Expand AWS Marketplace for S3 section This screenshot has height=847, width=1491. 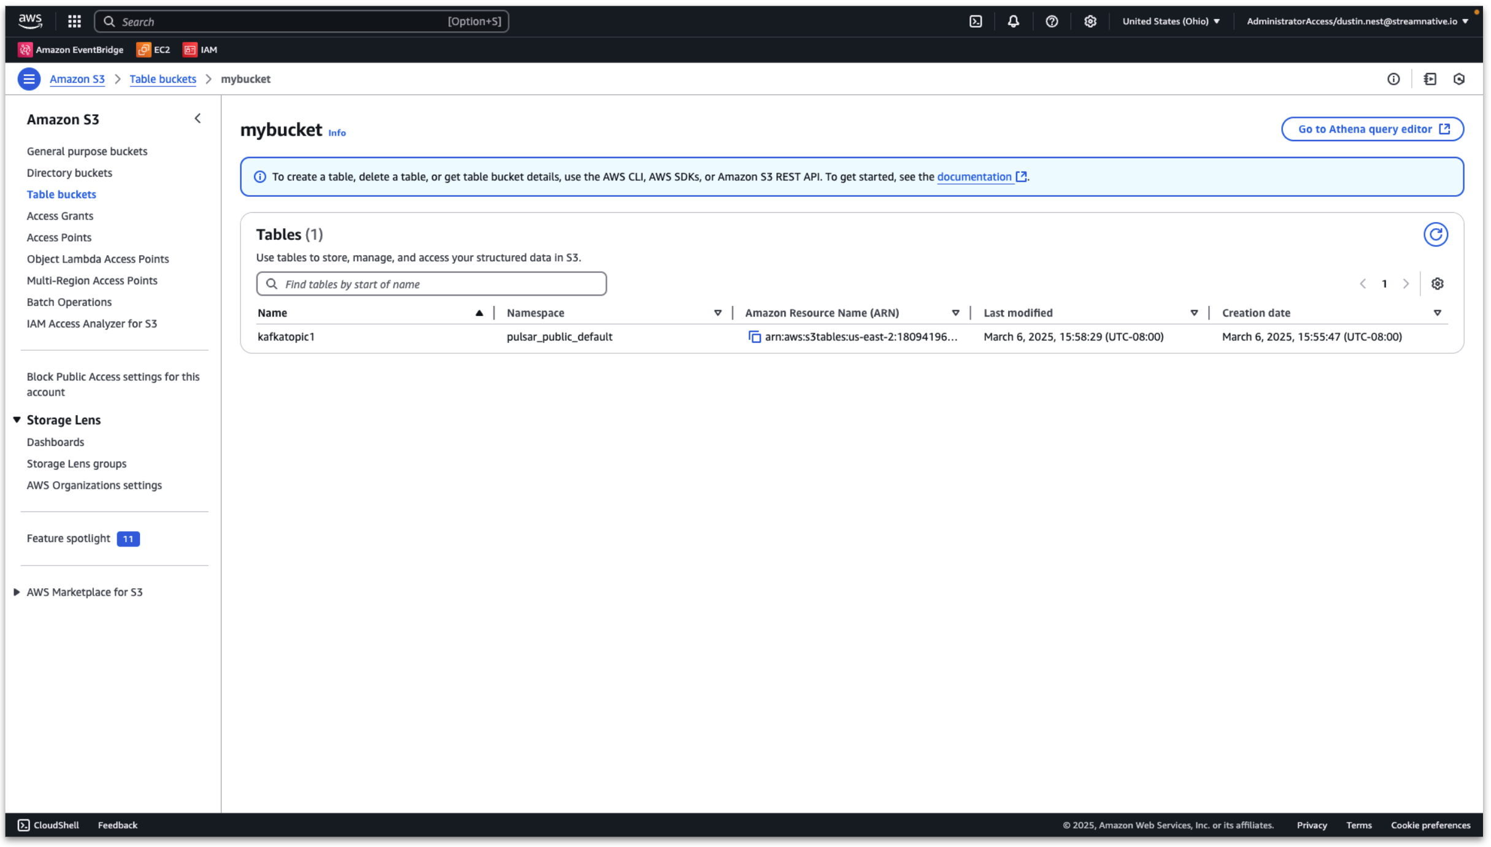coord(17,592)
